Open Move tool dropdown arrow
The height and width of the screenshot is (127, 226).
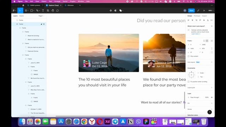[x=22, y=11]
